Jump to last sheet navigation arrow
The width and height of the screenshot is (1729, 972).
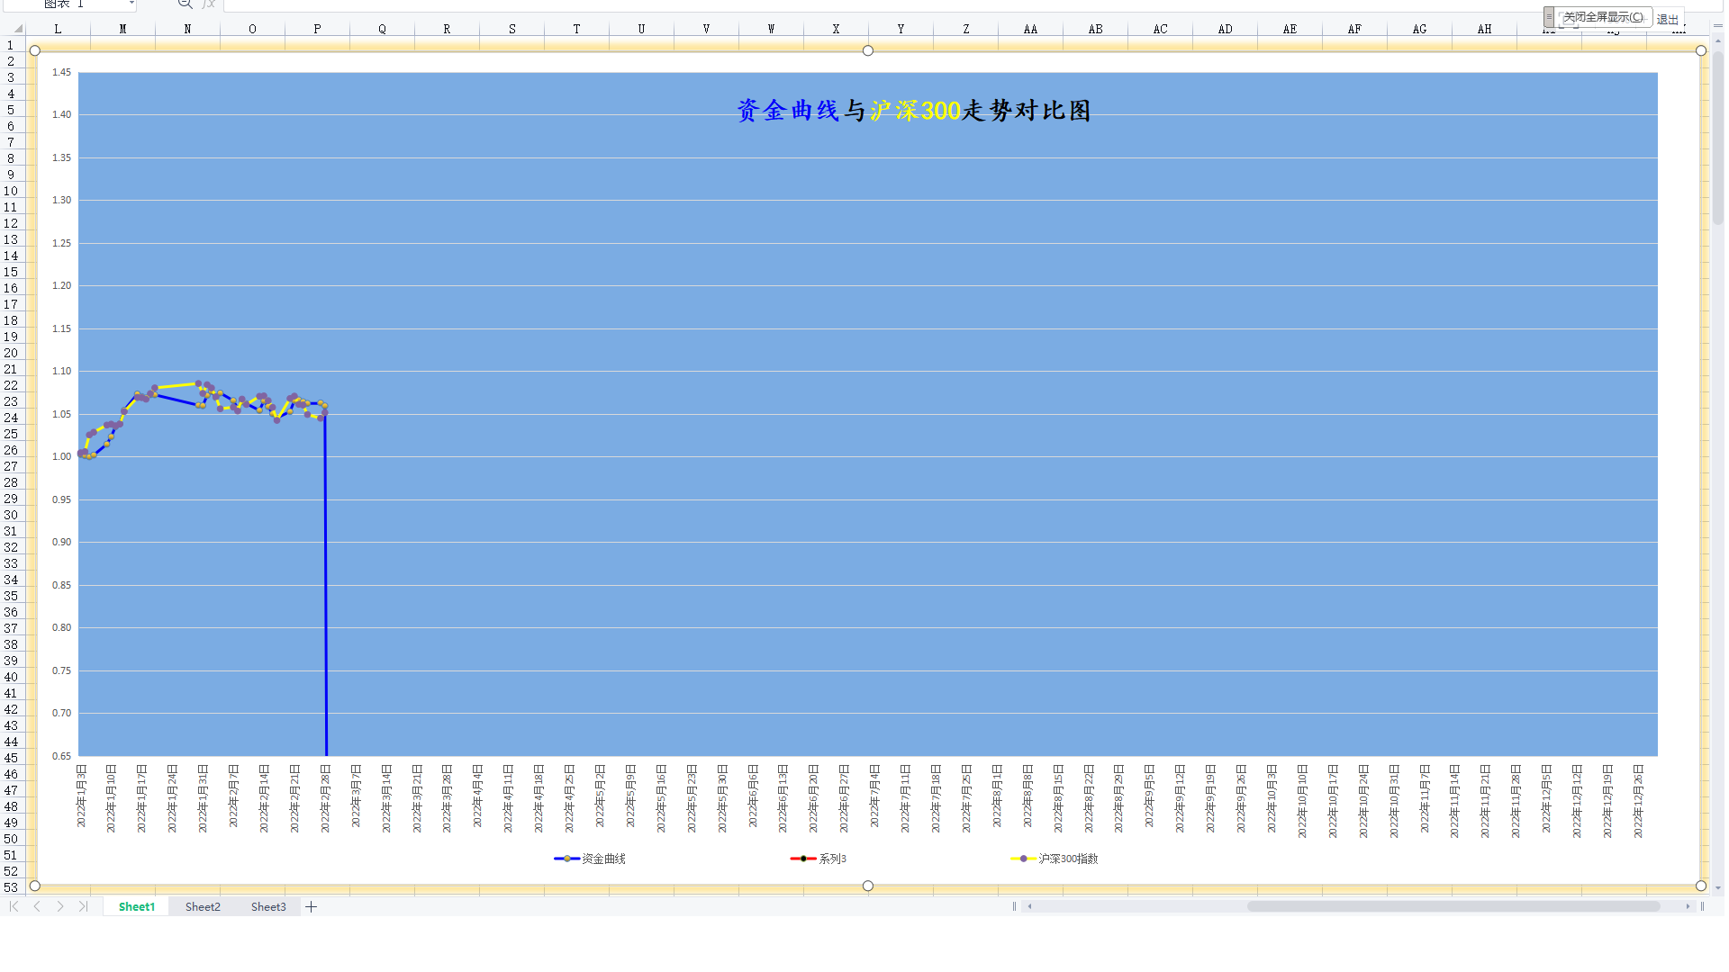coord(84,906)
